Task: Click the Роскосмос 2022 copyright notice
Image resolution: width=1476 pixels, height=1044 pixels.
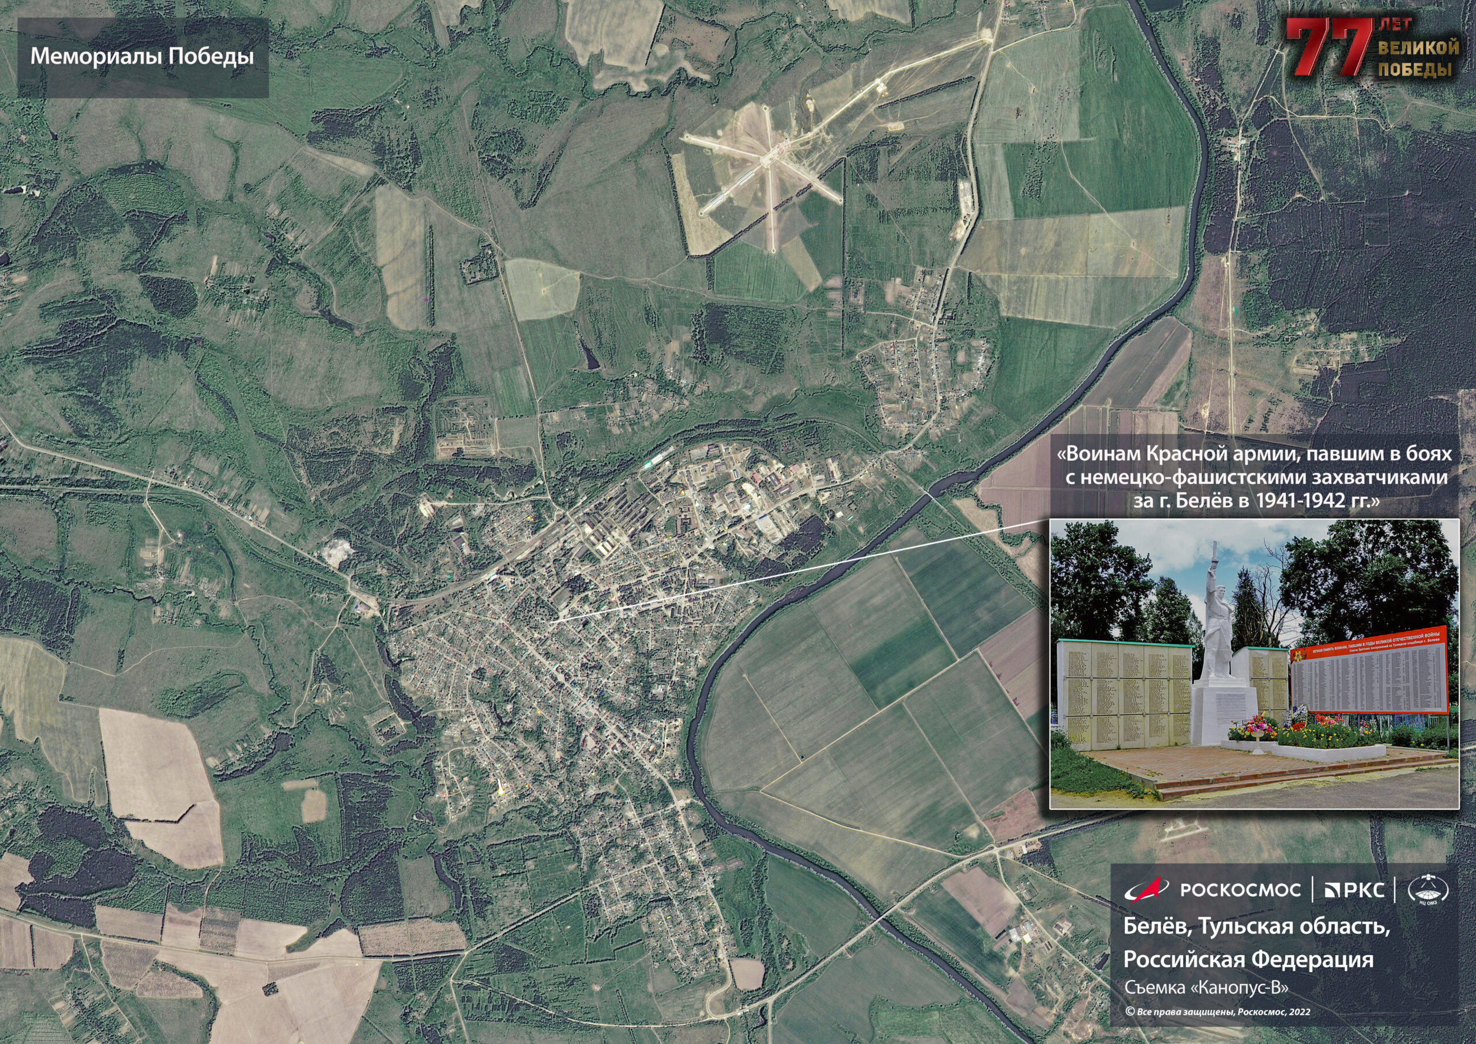Action: pyautogui.click(x=1217, y=1011)
